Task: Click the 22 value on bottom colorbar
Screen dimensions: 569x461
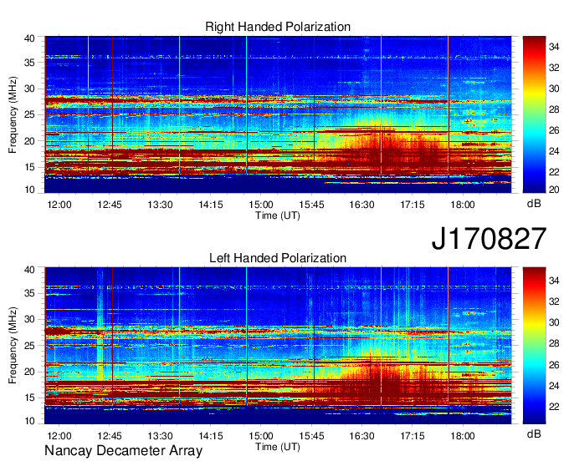Action: (x=554, y=407)
